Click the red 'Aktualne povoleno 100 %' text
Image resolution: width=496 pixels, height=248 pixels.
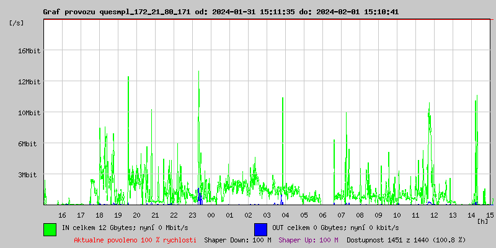click(135, 240)
